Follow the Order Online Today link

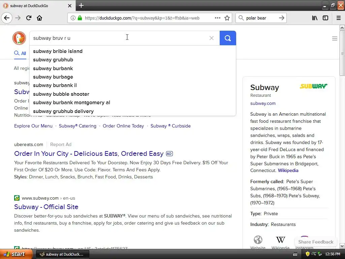tap(123, 126)
